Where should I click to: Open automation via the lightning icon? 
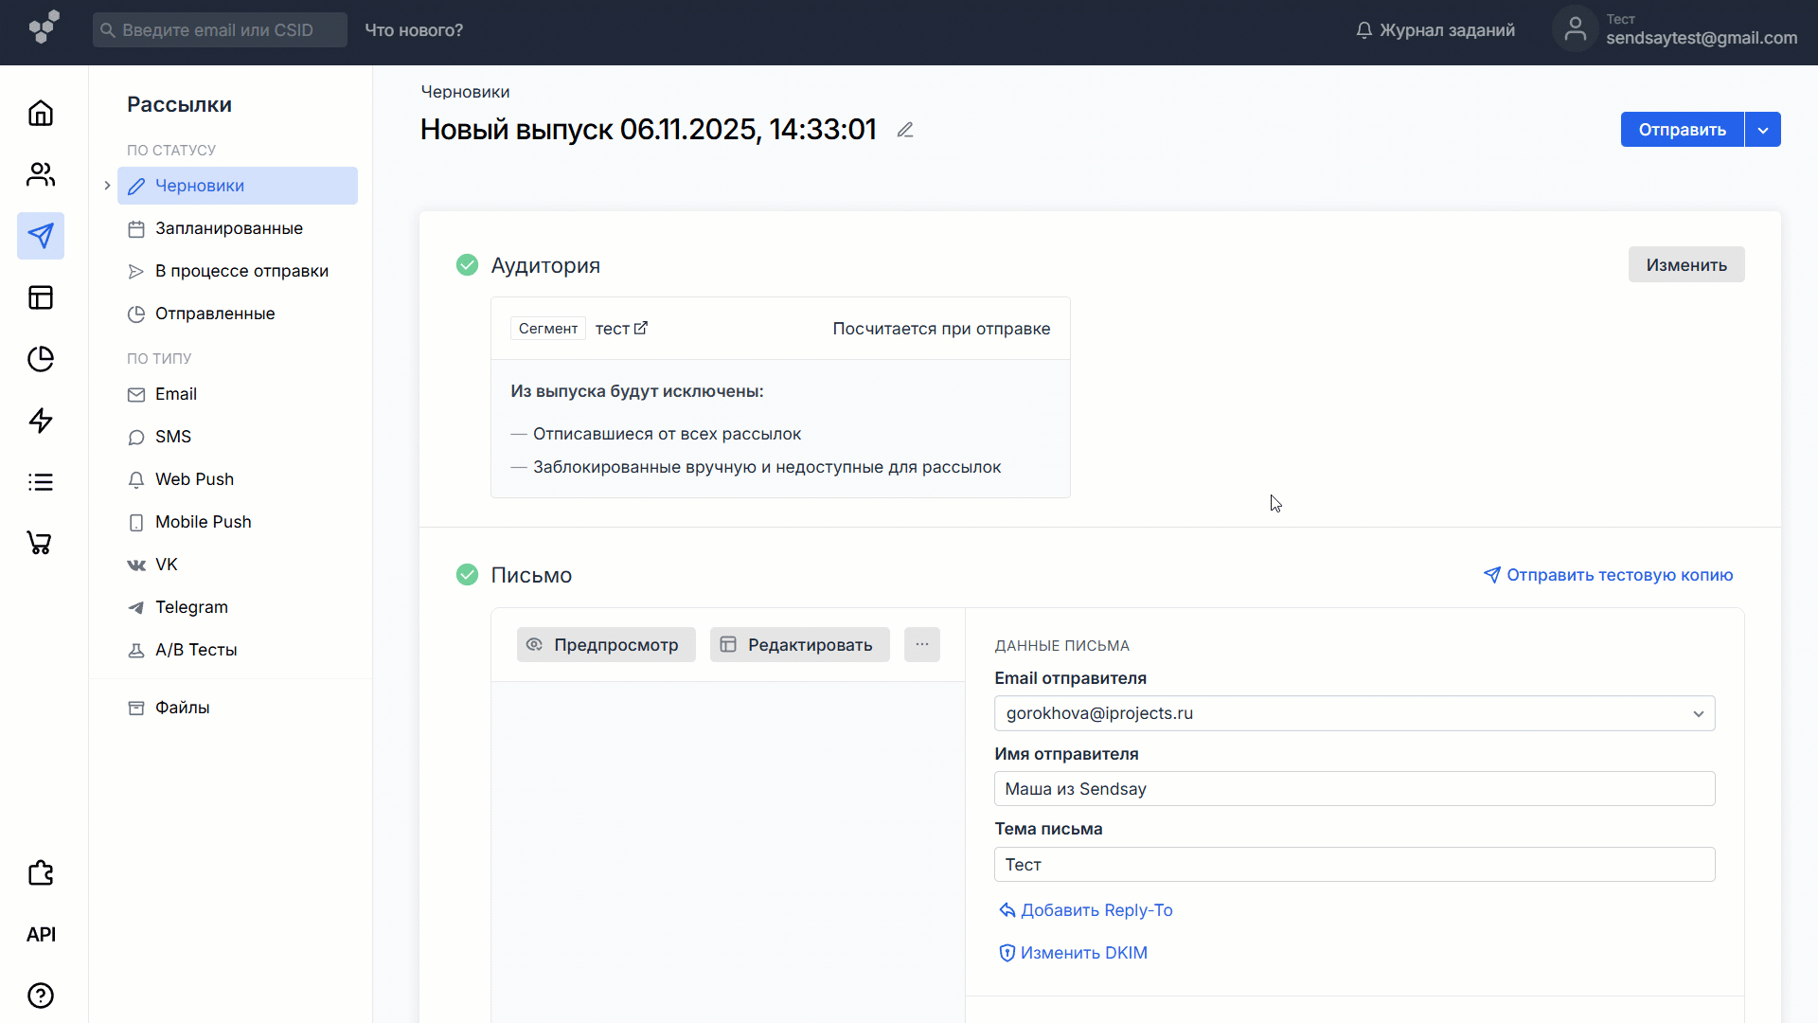[x=41, y=421]
